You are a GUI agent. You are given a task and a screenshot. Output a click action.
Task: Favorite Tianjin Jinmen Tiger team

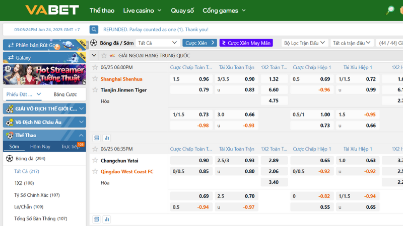(95, 90)
